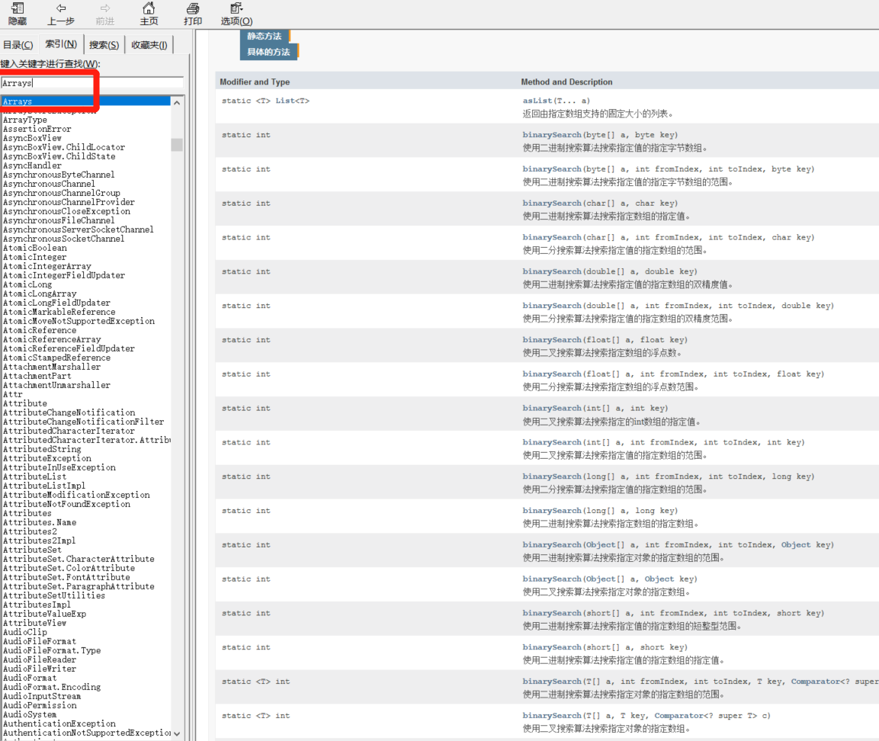Screen dimensions: 879x741
Task: Select the 具体的方法 method filter tab
Action: click(268, 52)
